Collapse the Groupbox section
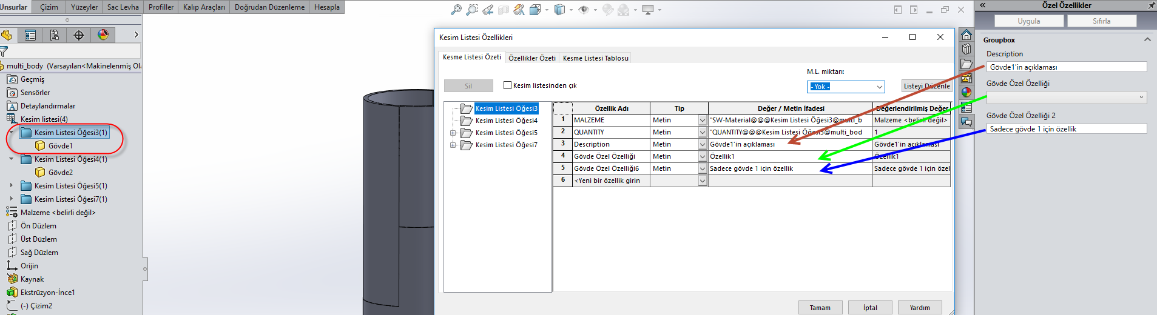This screenshot has height=315, width=1157. [x=1147, y=40]
